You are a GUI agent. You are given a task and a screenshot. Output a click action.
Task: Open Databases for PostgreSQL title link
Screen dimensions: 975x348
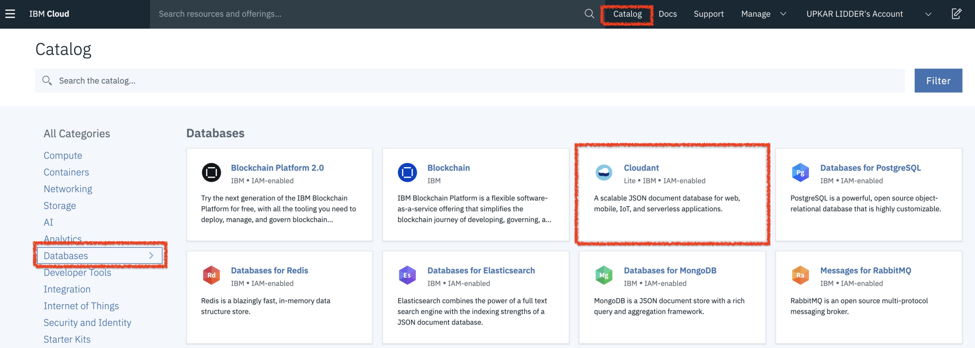(870, 168)
